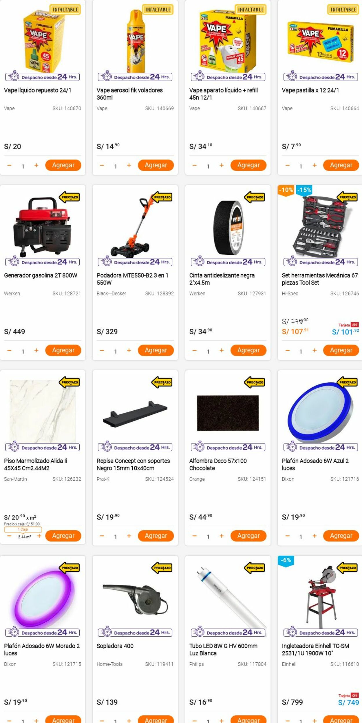Click the Despacho desde 24 Hrs badge on Podadora
Screen dimensions: 362x723
[x=135, y=262]
